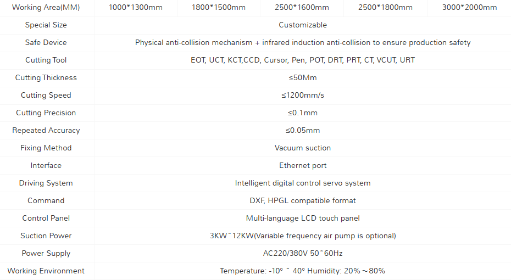
Task: Click the 2500*1800mm size cell
Action: (x=385, y=7)
